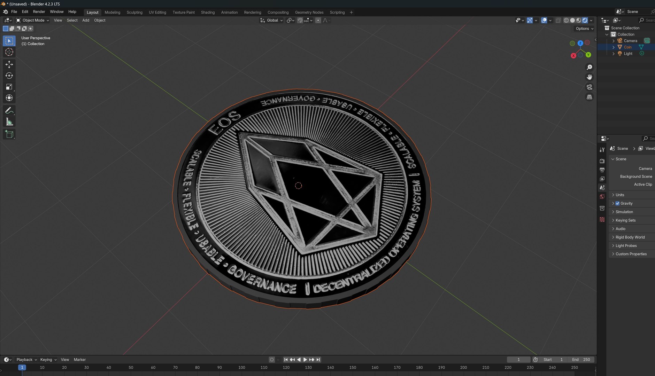
Task: Open the Object Mode dropdown
Action: click(x=33, y=20)
